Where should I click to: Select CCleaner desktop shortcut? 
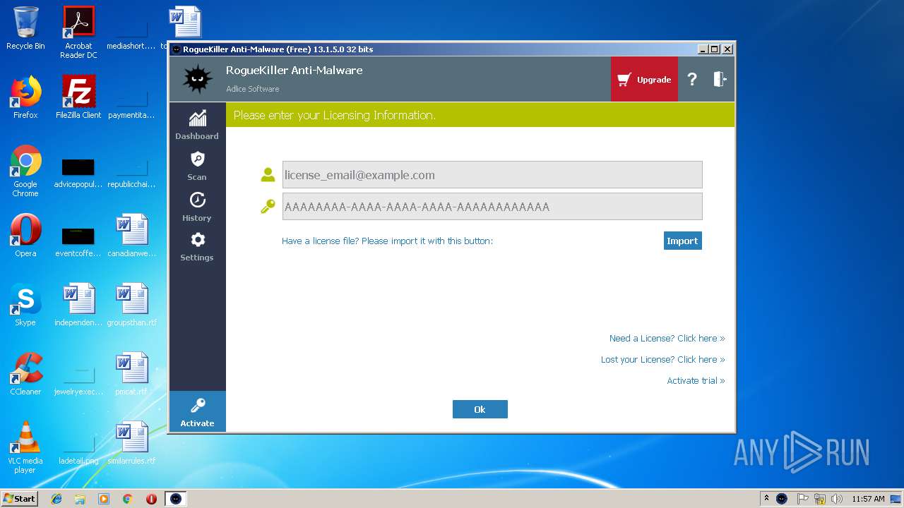(x=25, y=374)
